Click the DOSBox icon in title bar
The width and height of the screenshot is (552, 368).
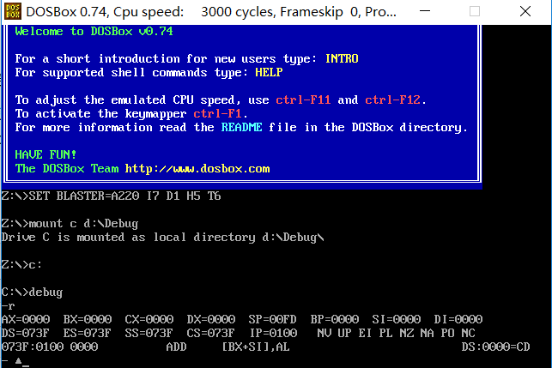13,11
